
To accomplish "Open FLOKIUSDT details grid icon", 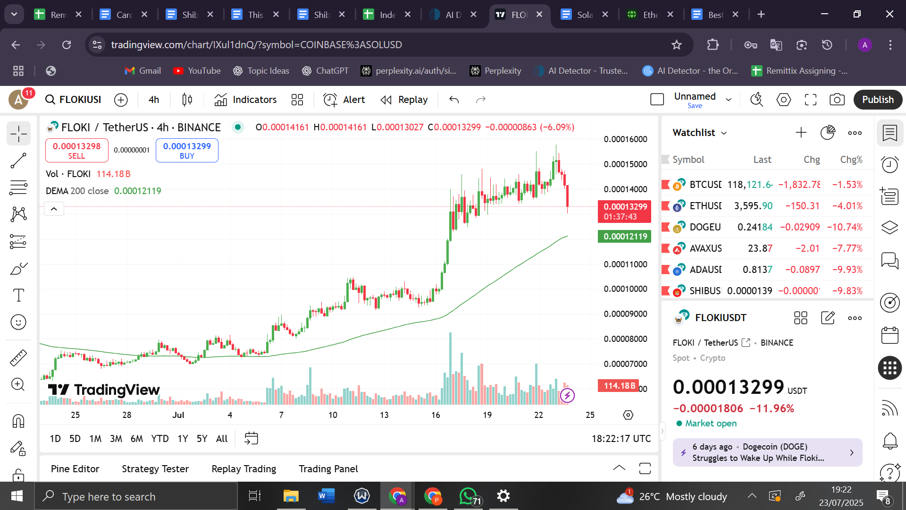I will point(801,318).
